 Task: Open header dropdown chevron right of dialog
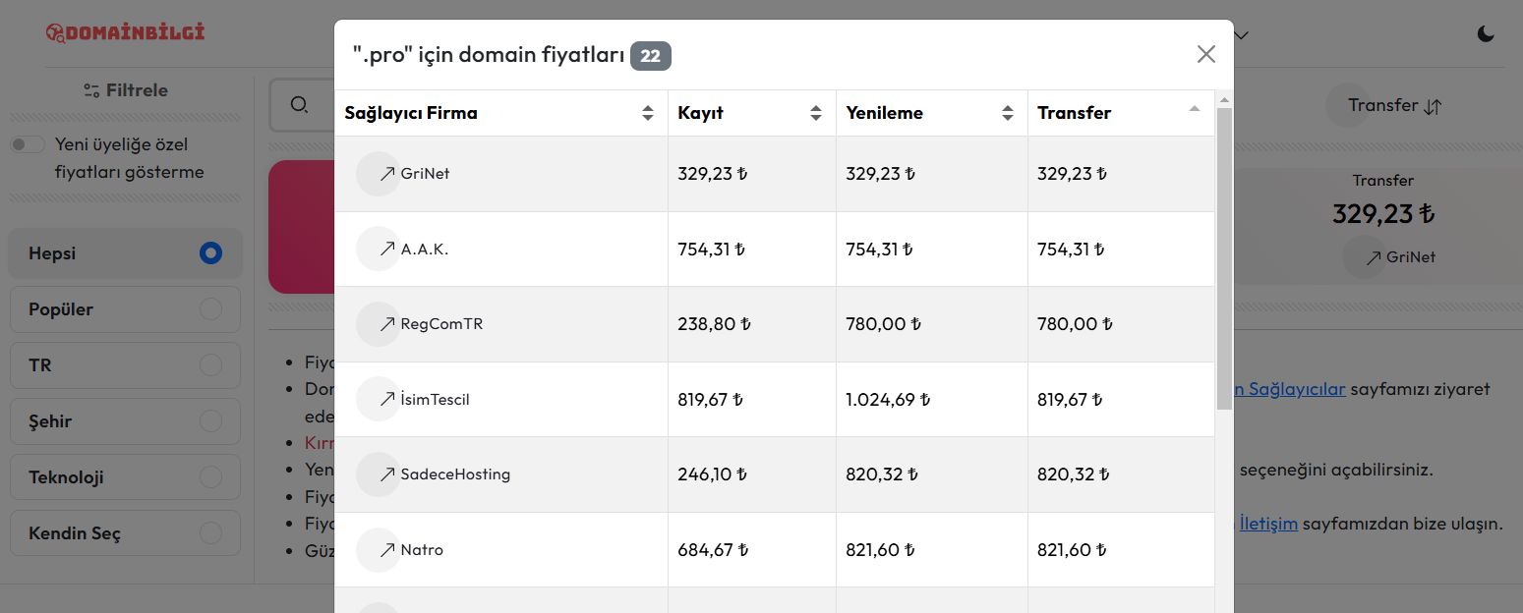pyautogui.click(x=1242, y=34)
